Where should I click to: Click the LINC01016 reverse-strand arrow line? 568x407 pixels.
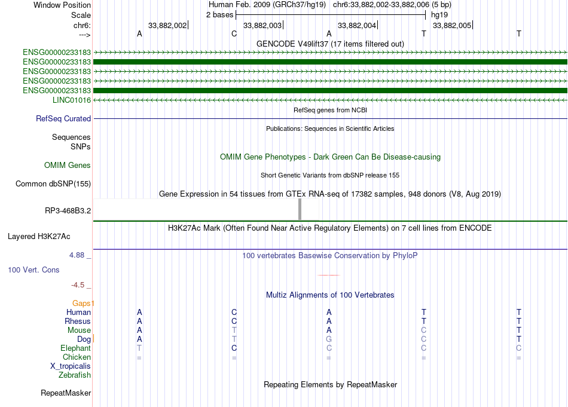click(x=330, y=100)
